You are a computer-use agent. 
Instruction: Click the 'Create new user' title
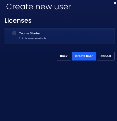tap(39, 7)
